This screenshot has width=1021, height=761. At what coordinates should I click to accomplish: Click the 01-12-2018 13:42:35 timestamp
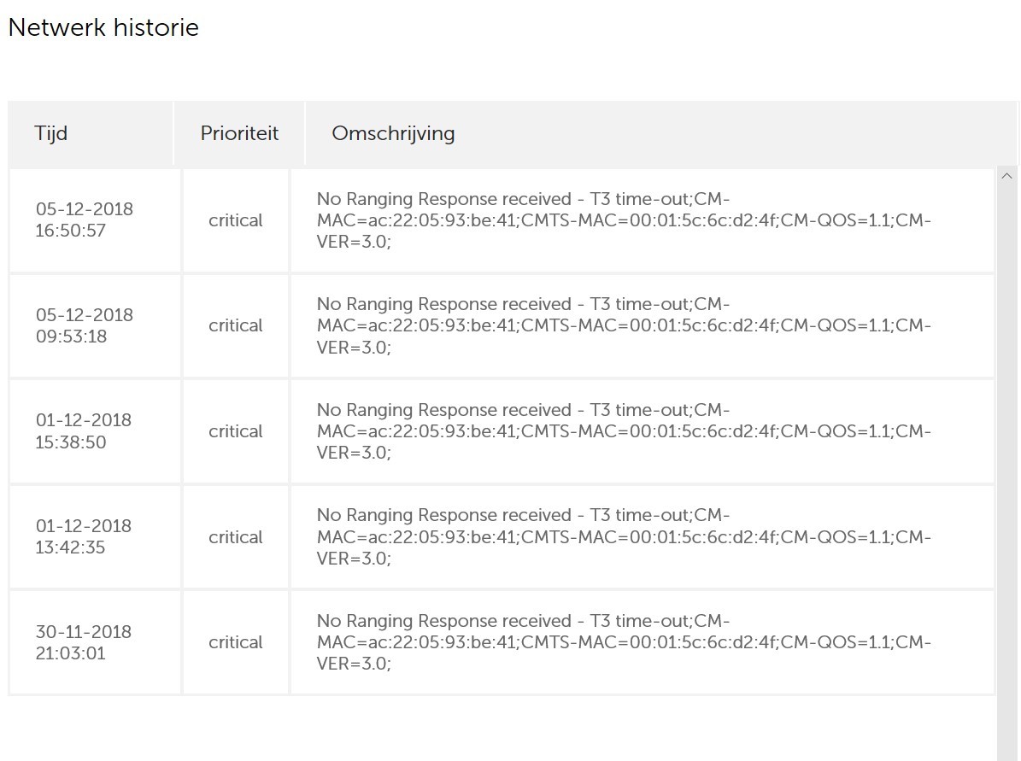pos(84,536)
